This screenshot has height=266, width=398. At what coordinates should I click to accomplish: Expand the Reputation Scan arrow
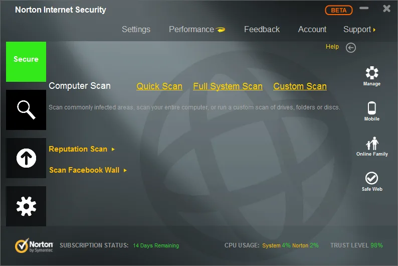point(113,150)
